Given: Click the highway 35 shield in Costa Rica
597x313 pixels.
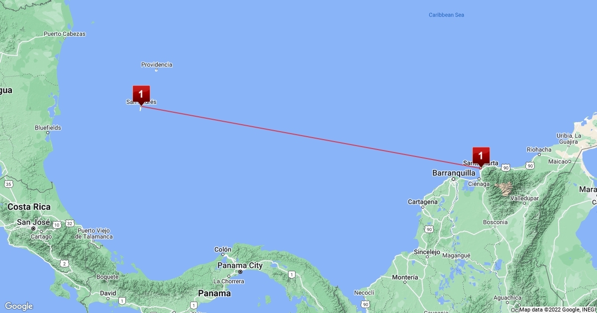Looking at the screenshot, I should [x=8, y=184].
